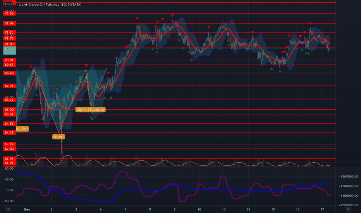Click the date 8 on the time axis
Screen dimensions: 361x213
click(150, 209)
